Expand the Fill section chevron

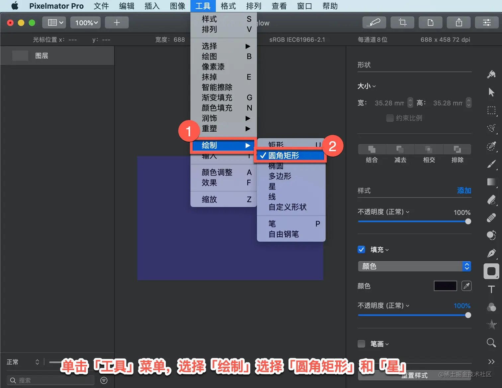click(387, 250)
